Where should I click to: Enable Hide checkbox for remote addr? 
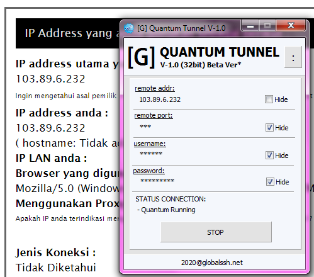click(x=269, y=99)
